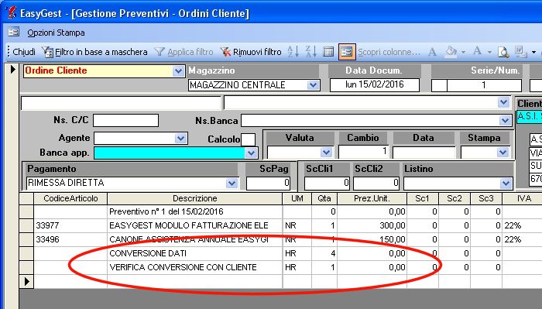Screen dimensions: 542x309
Task: Click the ScCli2 field
Action: pos(376,184)
